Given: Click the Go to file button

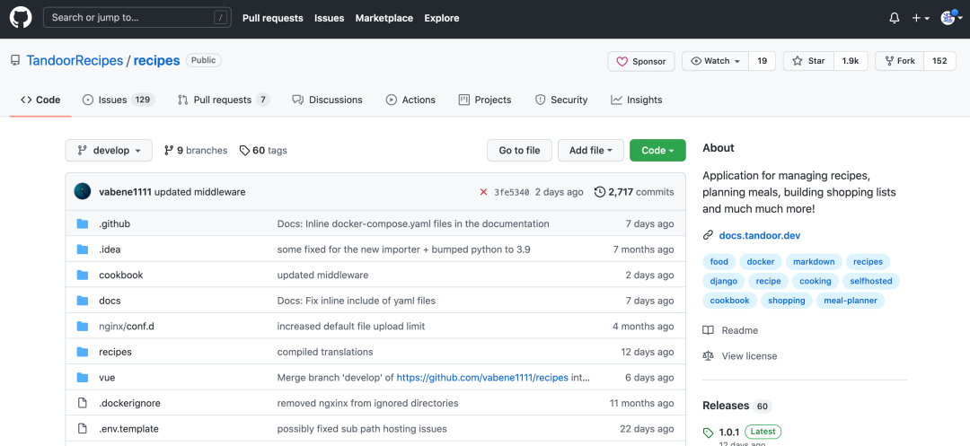Looking at the screenshot, I should click(x=520, y=150).
